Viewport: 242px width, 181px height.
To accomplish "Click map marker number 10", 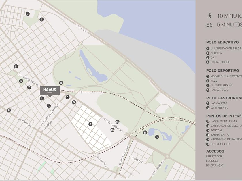I will tap(49, 106).
